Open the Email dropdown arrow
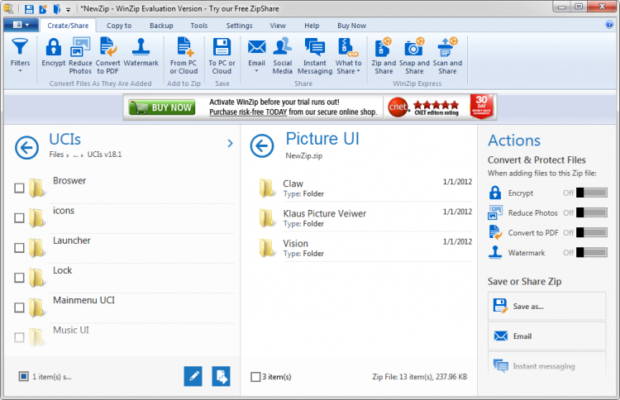Screen dimensions: 620x400 tap(256, 71)
